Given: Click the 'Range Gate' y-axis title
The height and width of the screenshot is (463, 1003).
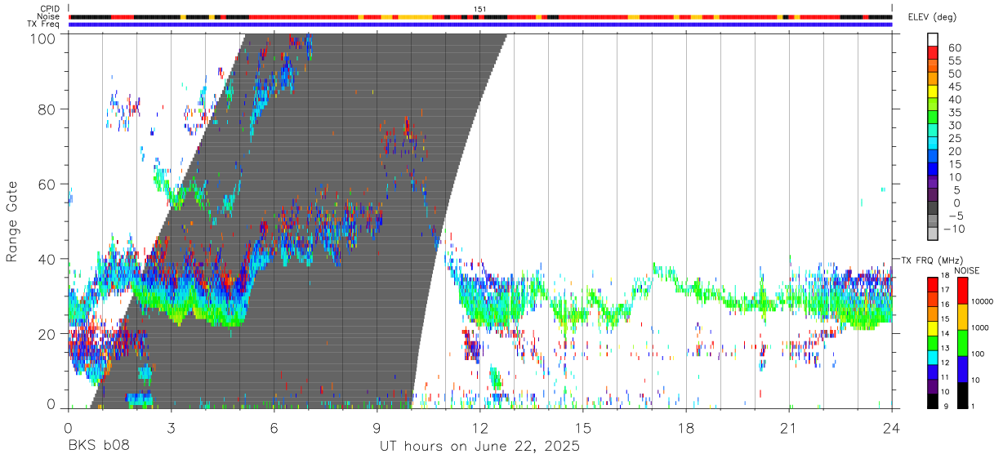Looking at the screenshot, I should click(12, 221).
